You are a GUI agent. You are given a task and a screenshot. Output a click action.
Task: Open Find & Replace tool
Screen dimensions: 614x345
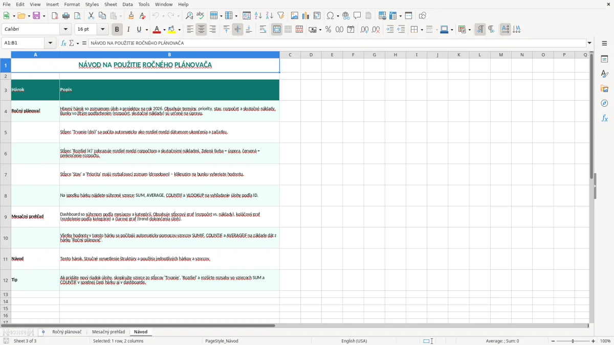point(189,16)
